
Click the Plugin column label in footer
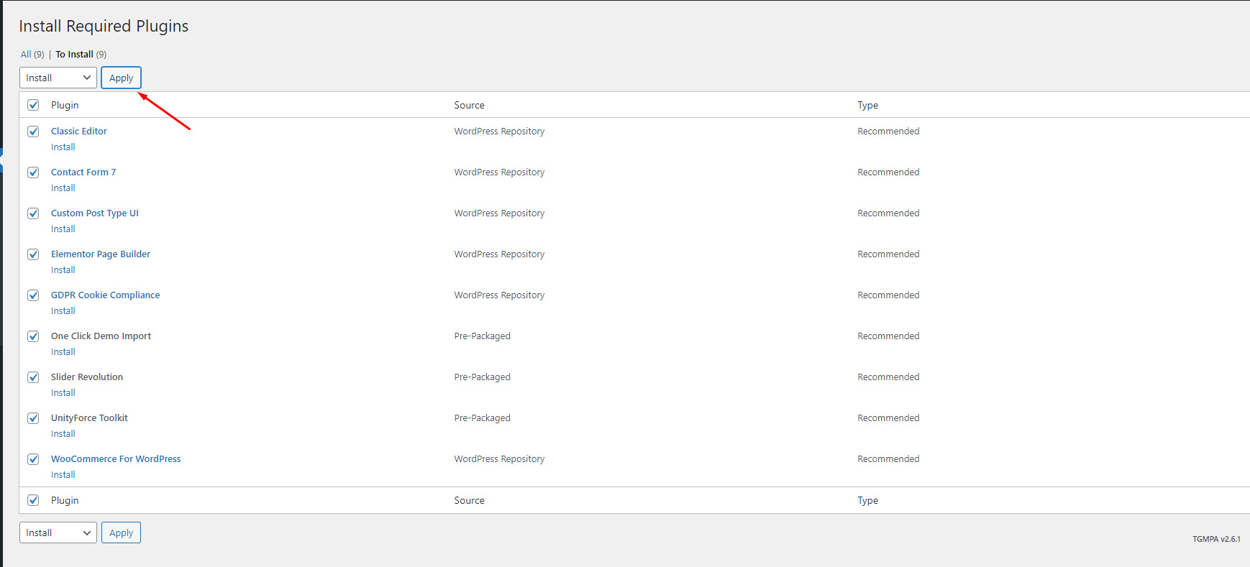(x=65, y=500)
